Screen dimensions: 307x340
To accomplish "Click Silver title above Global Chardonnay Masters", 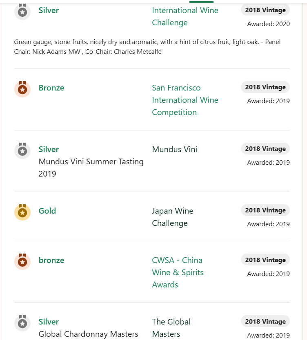I will point(49,322).
